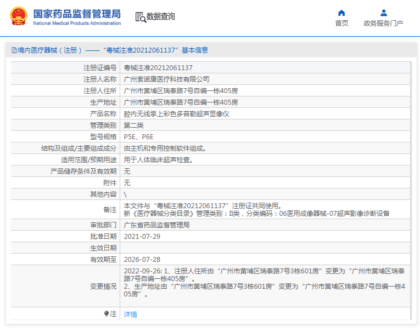The width and height of the screenshot is (420, 332).
Task: Click the approving department 广东省药品监督管理局
Action: click(156, 225)
